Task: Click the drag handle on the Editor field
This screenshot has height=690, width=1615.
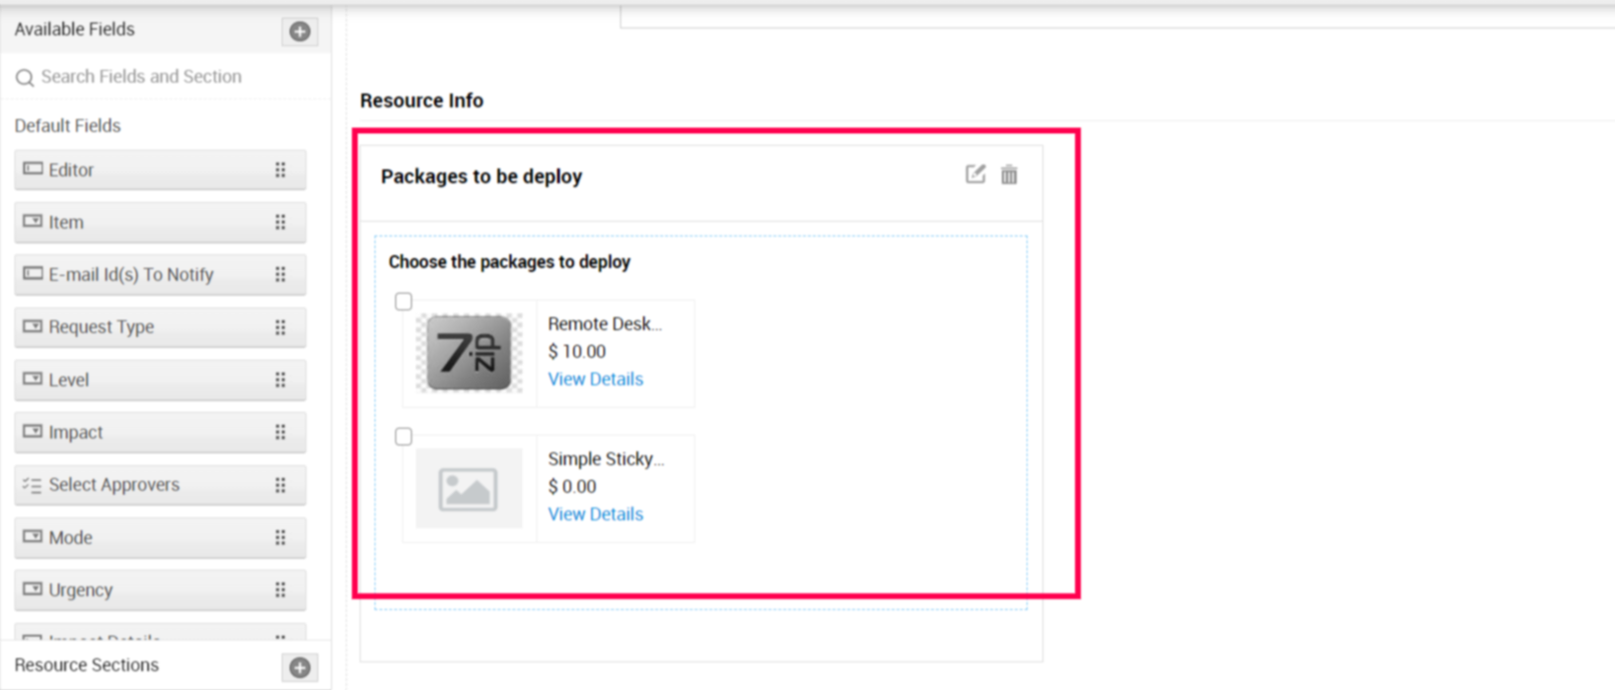Action: [280, 171]
